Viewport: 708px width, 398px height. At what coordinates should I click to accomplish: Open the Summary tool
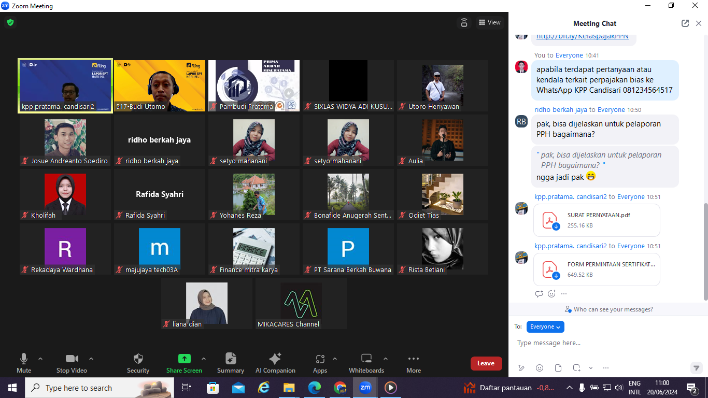(x=231, y=359)
